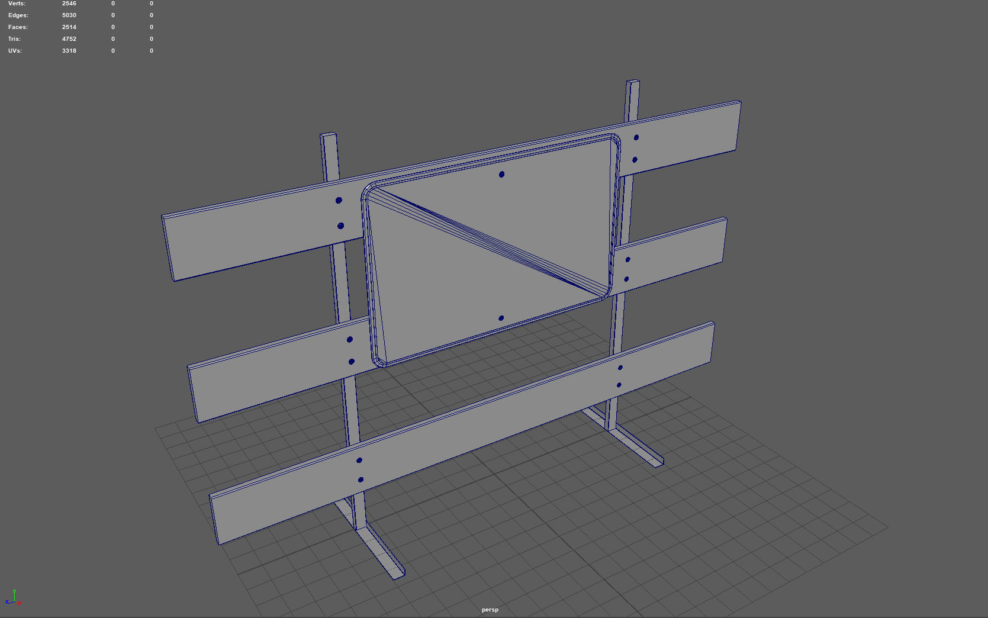
Task: Click the XYZ axis orientation gizmo
Action: click(x=13, y=597)
